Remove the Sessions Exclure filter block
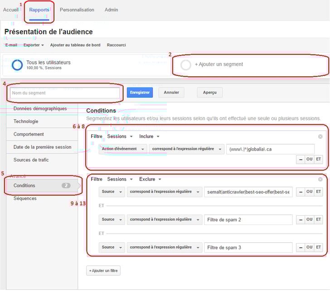Screen dimensions: 330x308 point(320,180)
